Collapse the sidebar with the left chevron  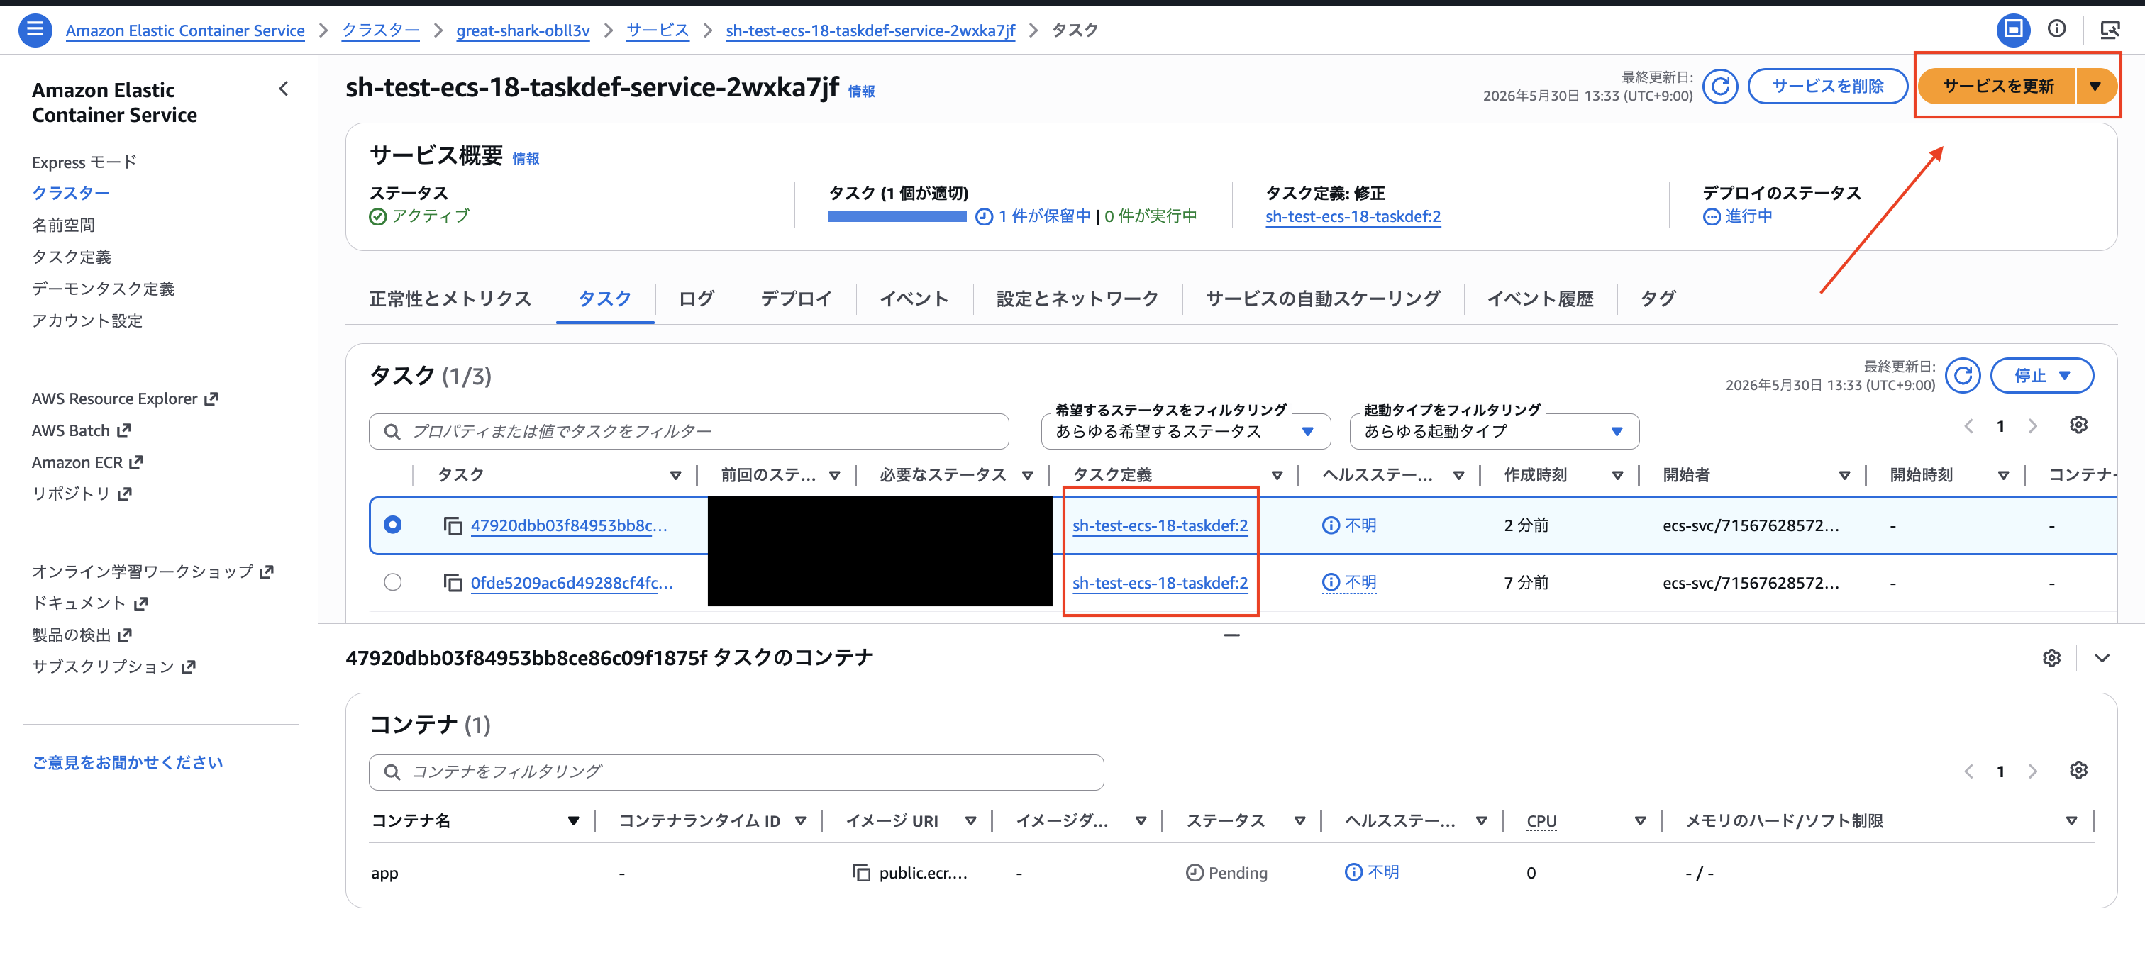click(284, 88)
